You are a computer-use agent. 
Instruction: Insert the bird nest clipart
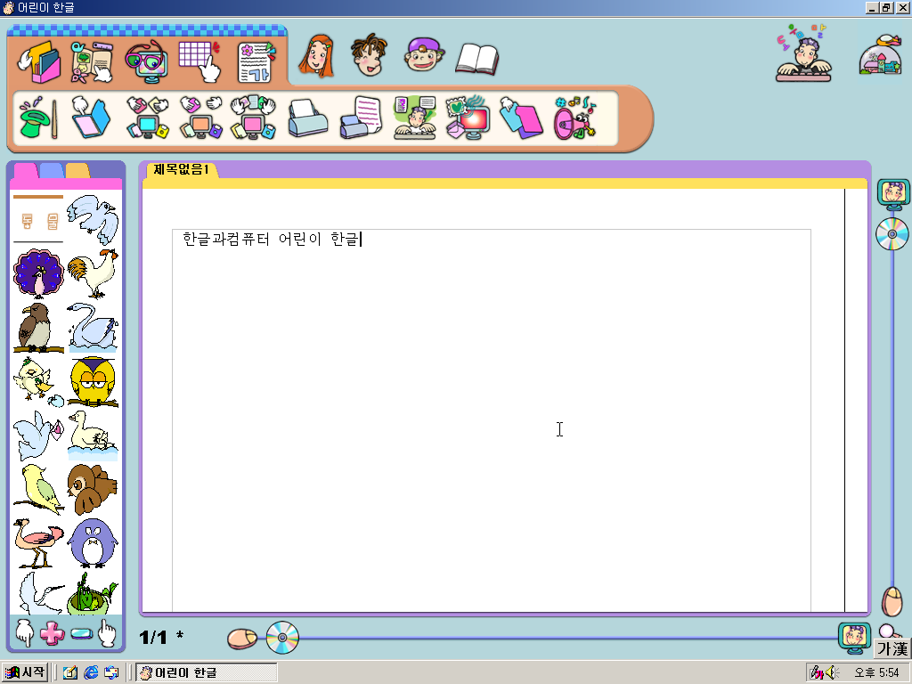click(93, 592)
